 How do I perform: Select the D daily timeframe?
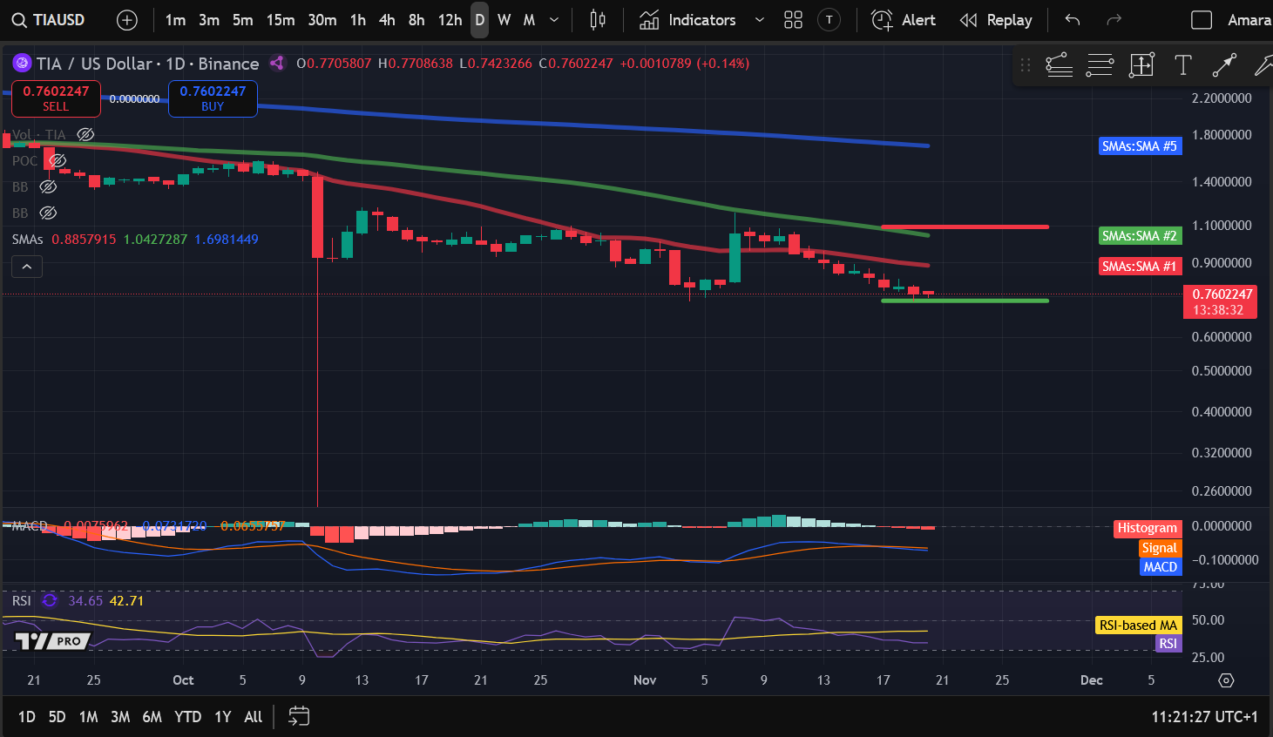coord(478,19)
